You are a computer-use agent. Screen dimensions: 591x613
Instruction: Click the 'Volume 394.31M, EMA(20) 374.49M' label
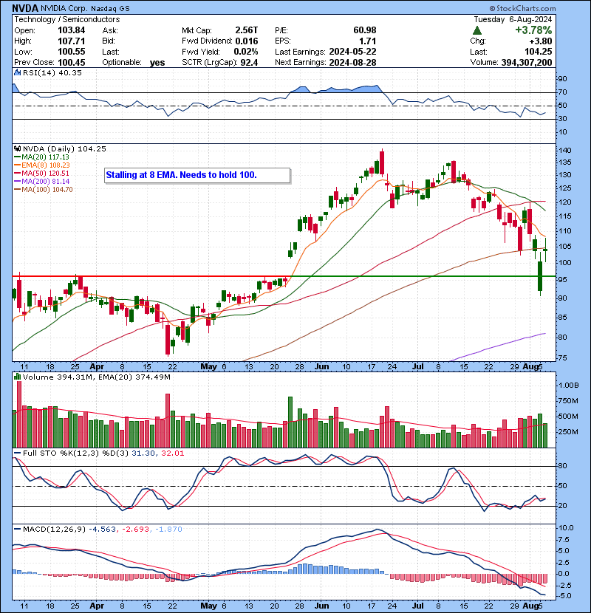point(96,377)
